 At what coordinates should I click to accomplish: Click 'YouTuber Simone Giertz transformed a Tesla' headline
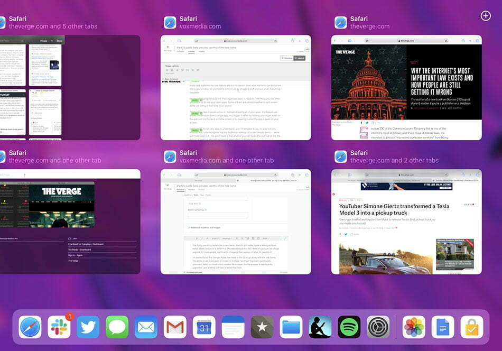[x=394, y=209]
